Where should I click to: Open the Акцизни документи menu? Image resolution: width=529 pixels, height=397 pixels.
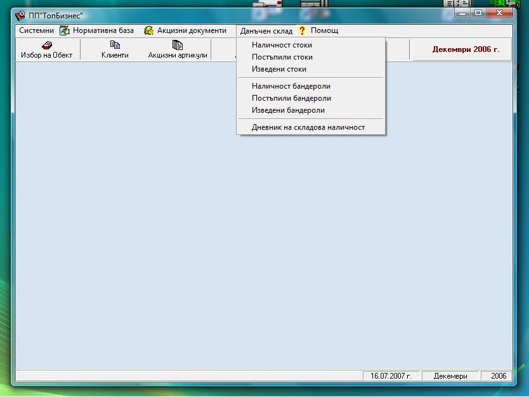coord(192,30)
